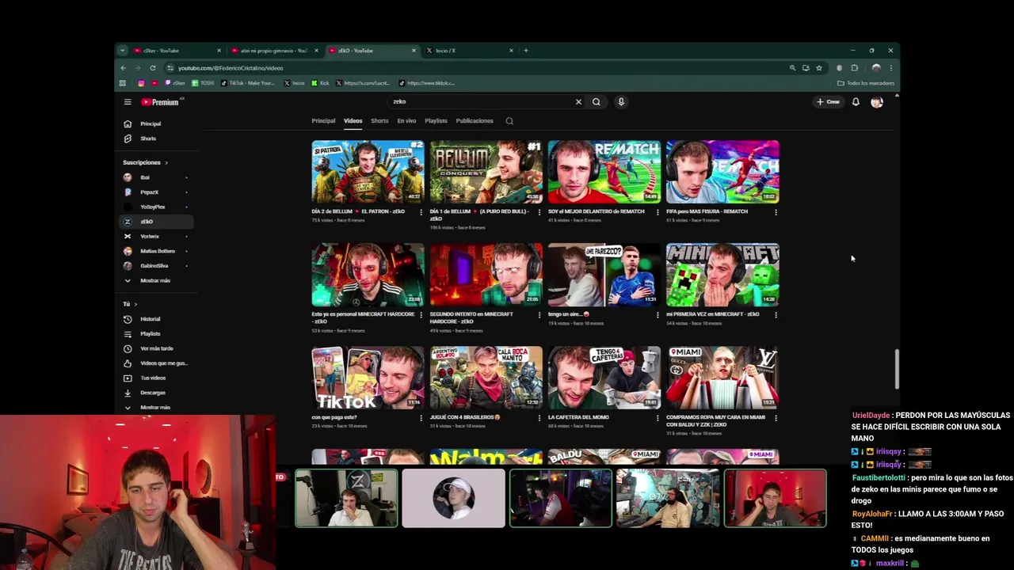Image resolution: width=1014 pixels, height=570 pixels.
Task: Switch to the Publicaciones tab
Action: pyautogui.click(x=475, y=121)
